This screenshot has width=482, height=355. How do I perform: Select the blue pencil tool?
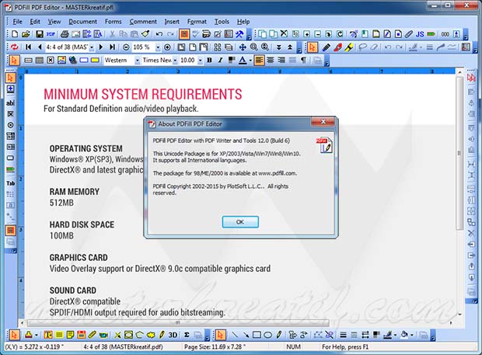click(327, 47)
